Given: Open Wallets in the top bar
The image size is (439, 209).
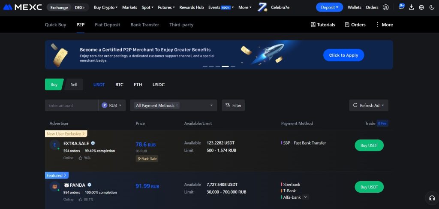Looking at the screenshot, I should [355, 8].
